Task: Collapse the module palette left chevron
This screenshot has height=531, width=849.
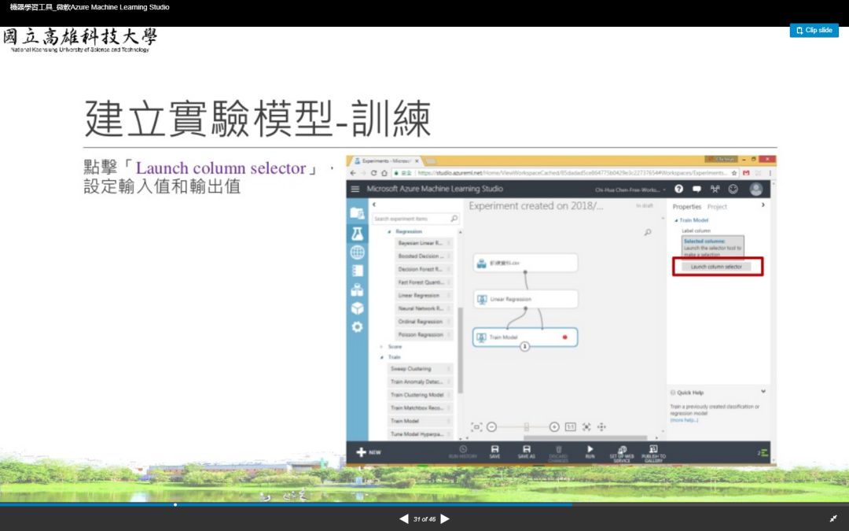Action: [x=374, y=205]
